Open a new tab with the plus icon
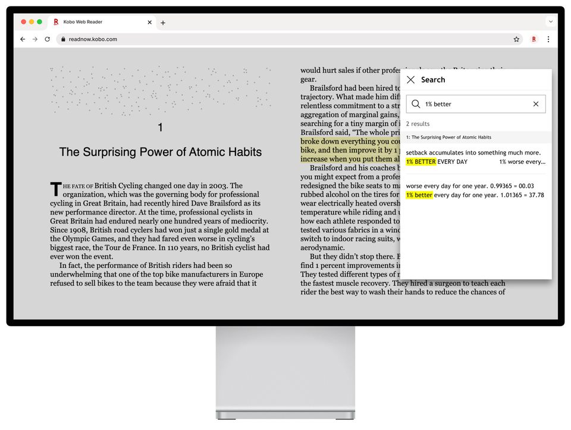 (163, 23)
